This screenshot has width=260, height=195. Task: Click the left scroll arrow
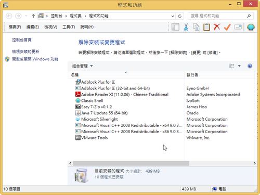point(70,163)
